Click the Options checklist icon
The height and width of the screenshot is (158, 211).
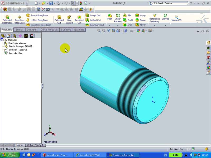tap(85, 3)
